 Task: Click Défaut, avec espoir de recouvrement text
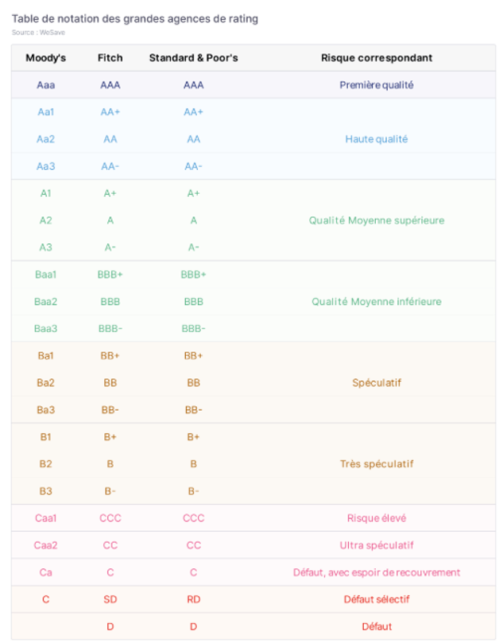point(377,572)
